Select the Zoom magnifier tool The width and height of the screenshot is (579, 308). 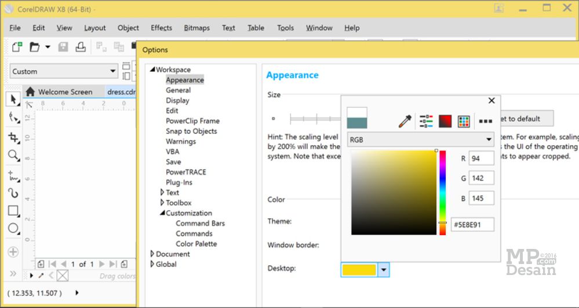pyautogui.click(x=13, y=155)
